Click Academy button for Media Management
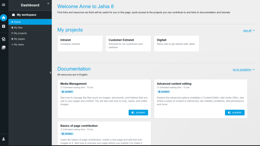 click(138, 112)
